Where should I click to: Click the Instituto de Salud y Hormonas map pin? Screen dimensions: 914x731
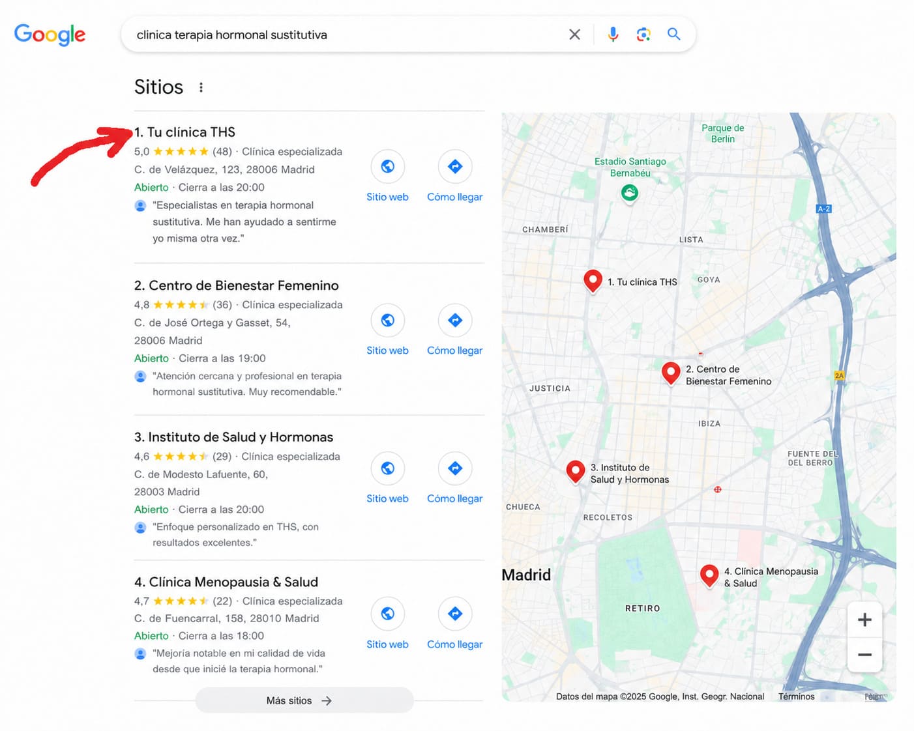576,471
